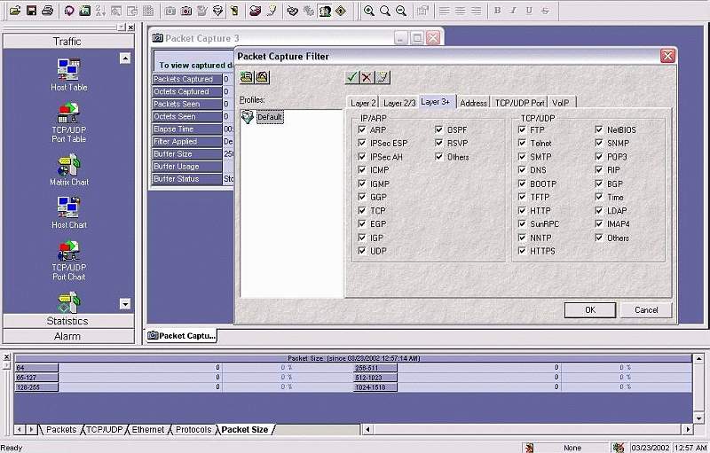Click the red X discard filter icon
710x453 pixels.
[367, 77]
